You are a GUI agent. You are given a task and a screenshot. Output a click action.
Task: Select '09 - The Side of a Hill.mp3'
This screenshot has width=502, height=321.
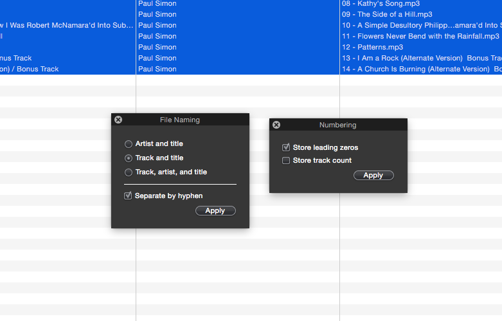[387, 14]
